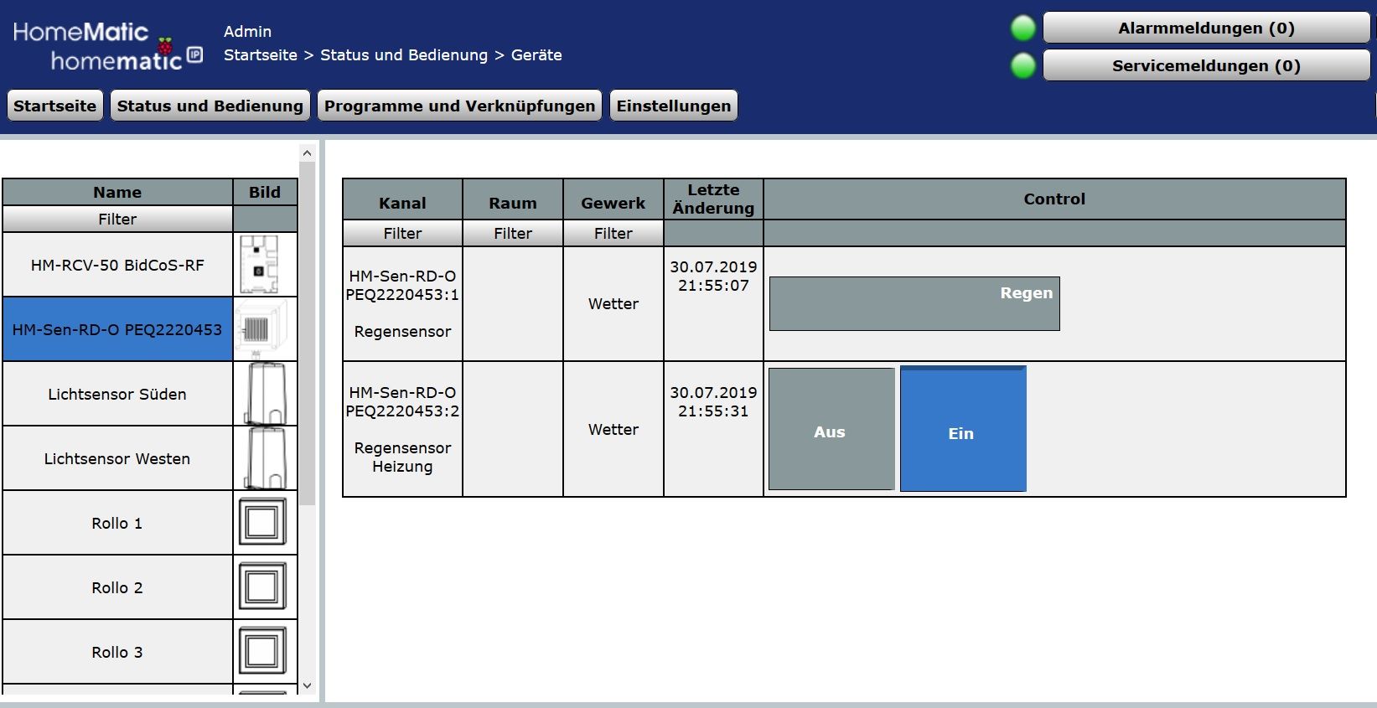Screen dimensions: 1377x708
Task: Click the device list scroll up arrow
Action: [307, 152]
